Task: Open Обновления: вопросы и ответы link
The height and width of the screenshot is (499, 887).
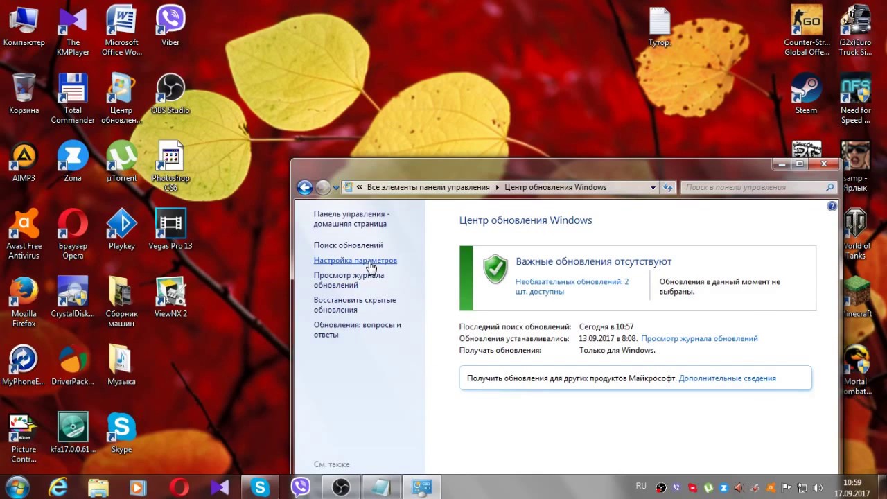Action: (357, 330)
